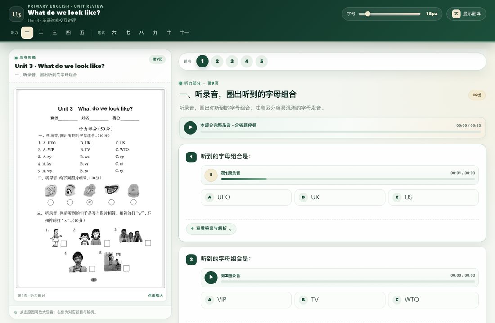Click the U3 unit logo badge
The image size is (495, 323).
pyautogui.click(x=16, y=14)
